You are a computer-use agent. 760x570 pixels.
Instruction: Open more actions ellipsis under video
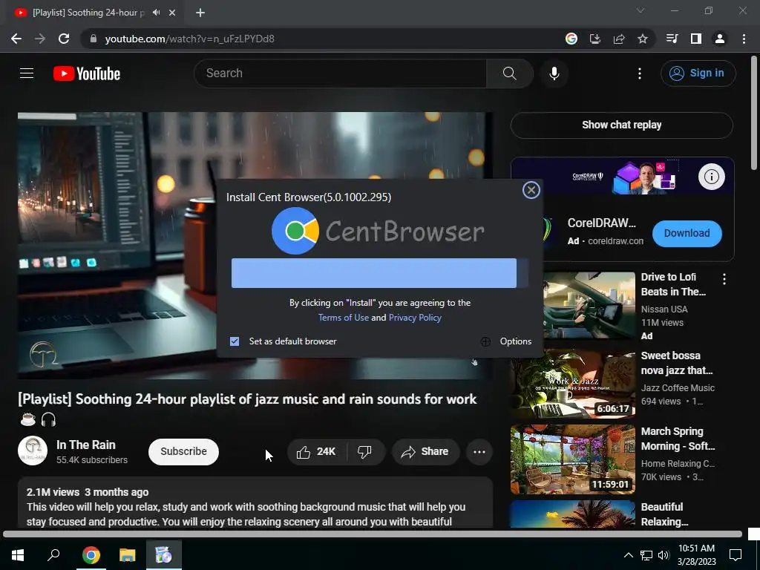[x=479, y=452]
